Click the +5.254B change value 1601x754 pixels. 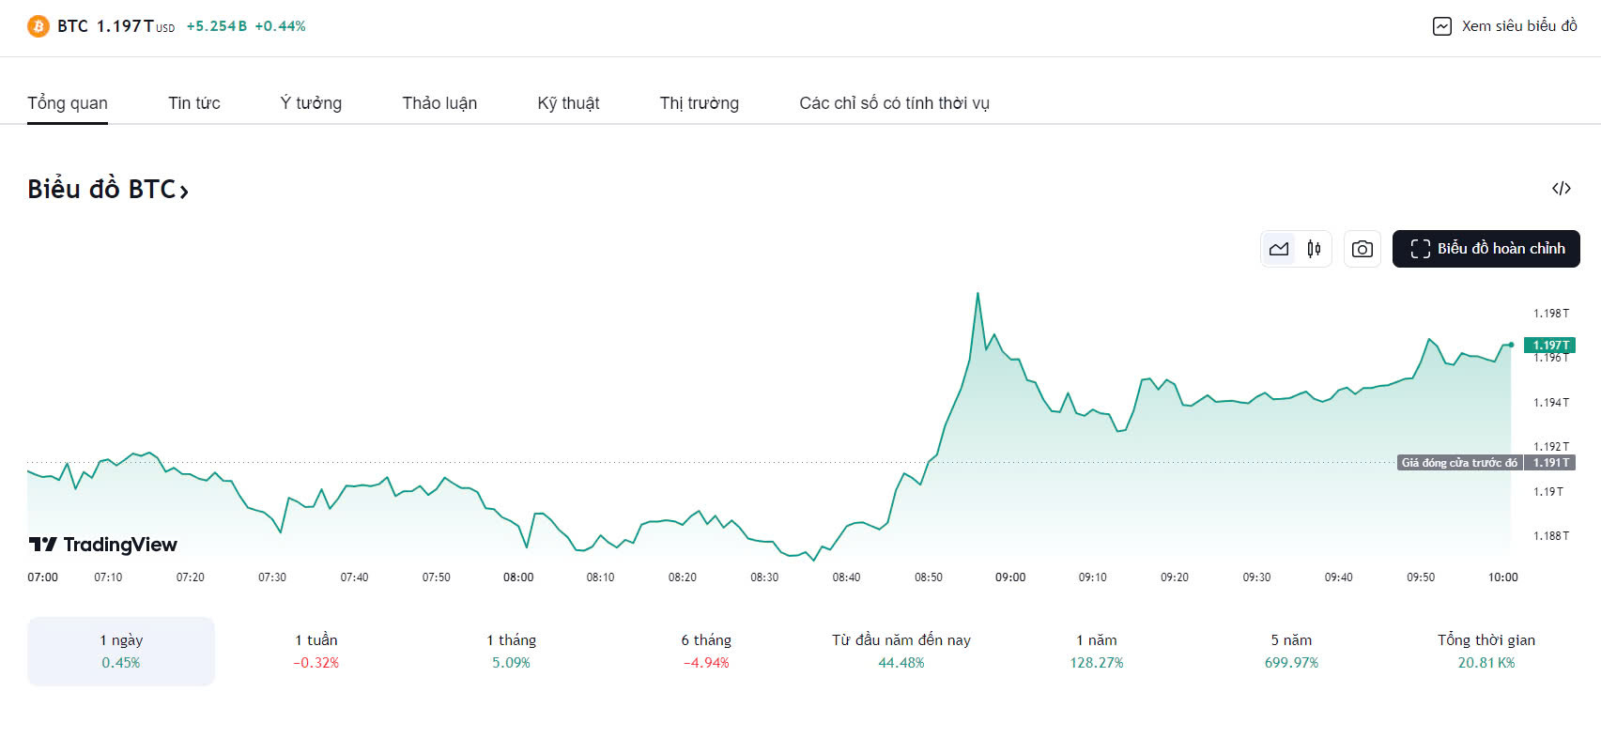217,26
